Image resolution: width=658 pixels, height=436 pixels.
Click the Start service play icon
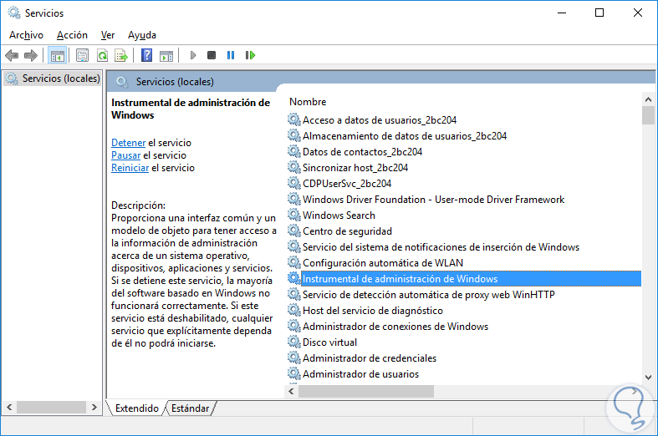[193, 55]
